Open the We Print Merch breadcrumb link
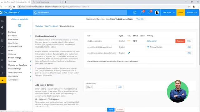 (x=52, y=26)
